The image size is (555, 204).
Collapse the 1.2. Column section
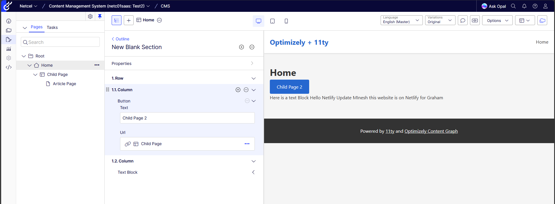254,161
